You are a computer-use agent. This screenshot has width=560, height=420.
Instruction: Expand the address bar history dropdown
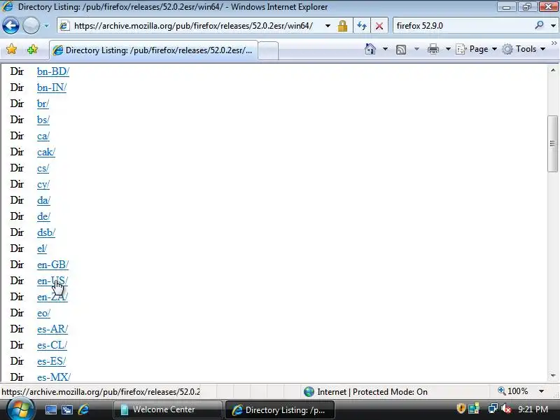[x=328, y=26]
